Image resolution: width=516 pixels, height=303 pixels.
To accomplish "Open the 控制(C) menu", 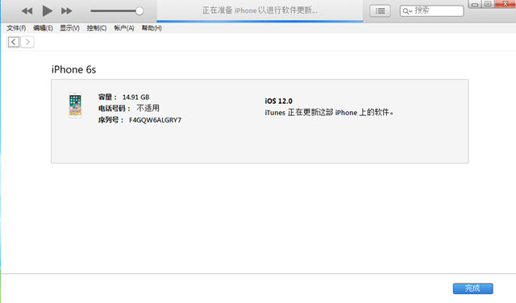I will click(x=97, y=28).
